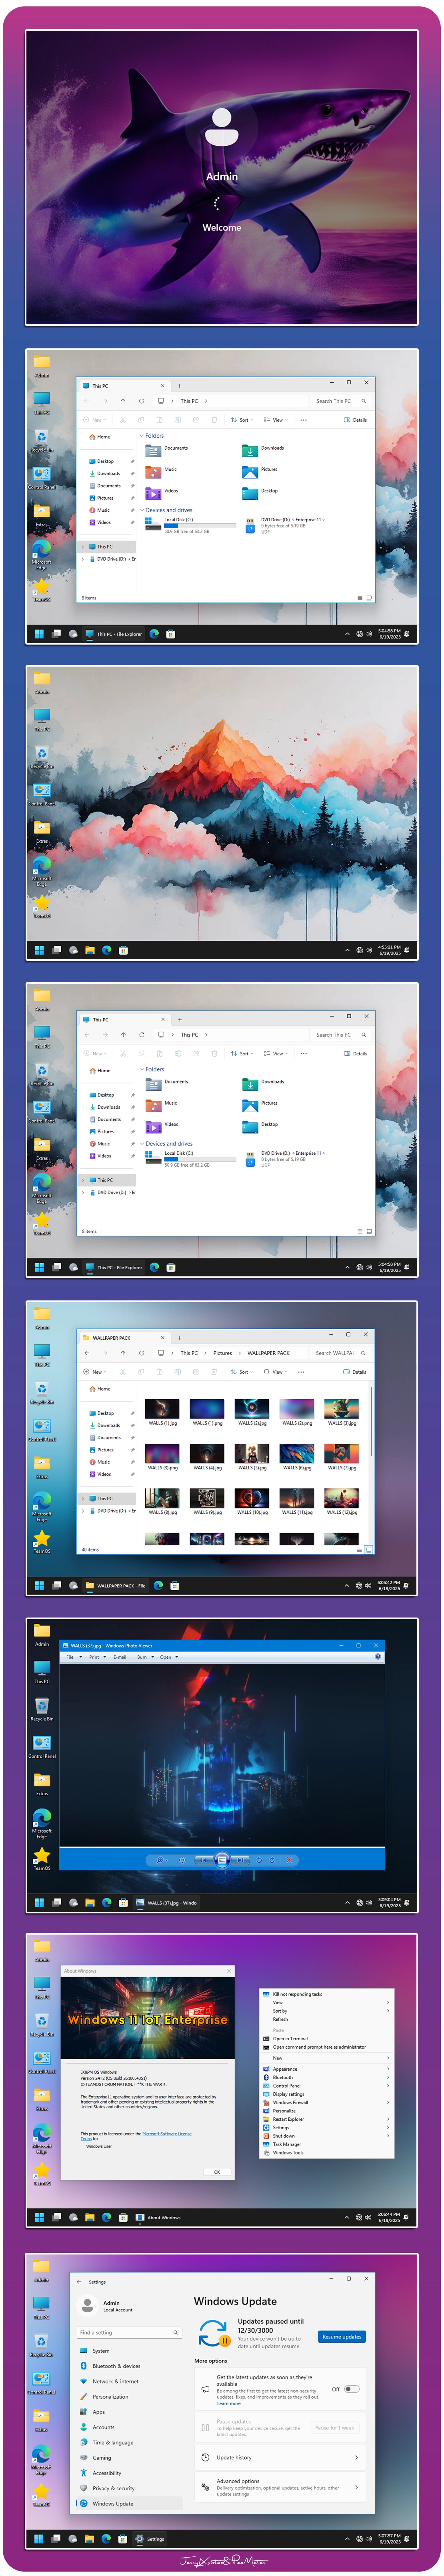Click the Search WALLPAPER PACK field

[340, 1353]
